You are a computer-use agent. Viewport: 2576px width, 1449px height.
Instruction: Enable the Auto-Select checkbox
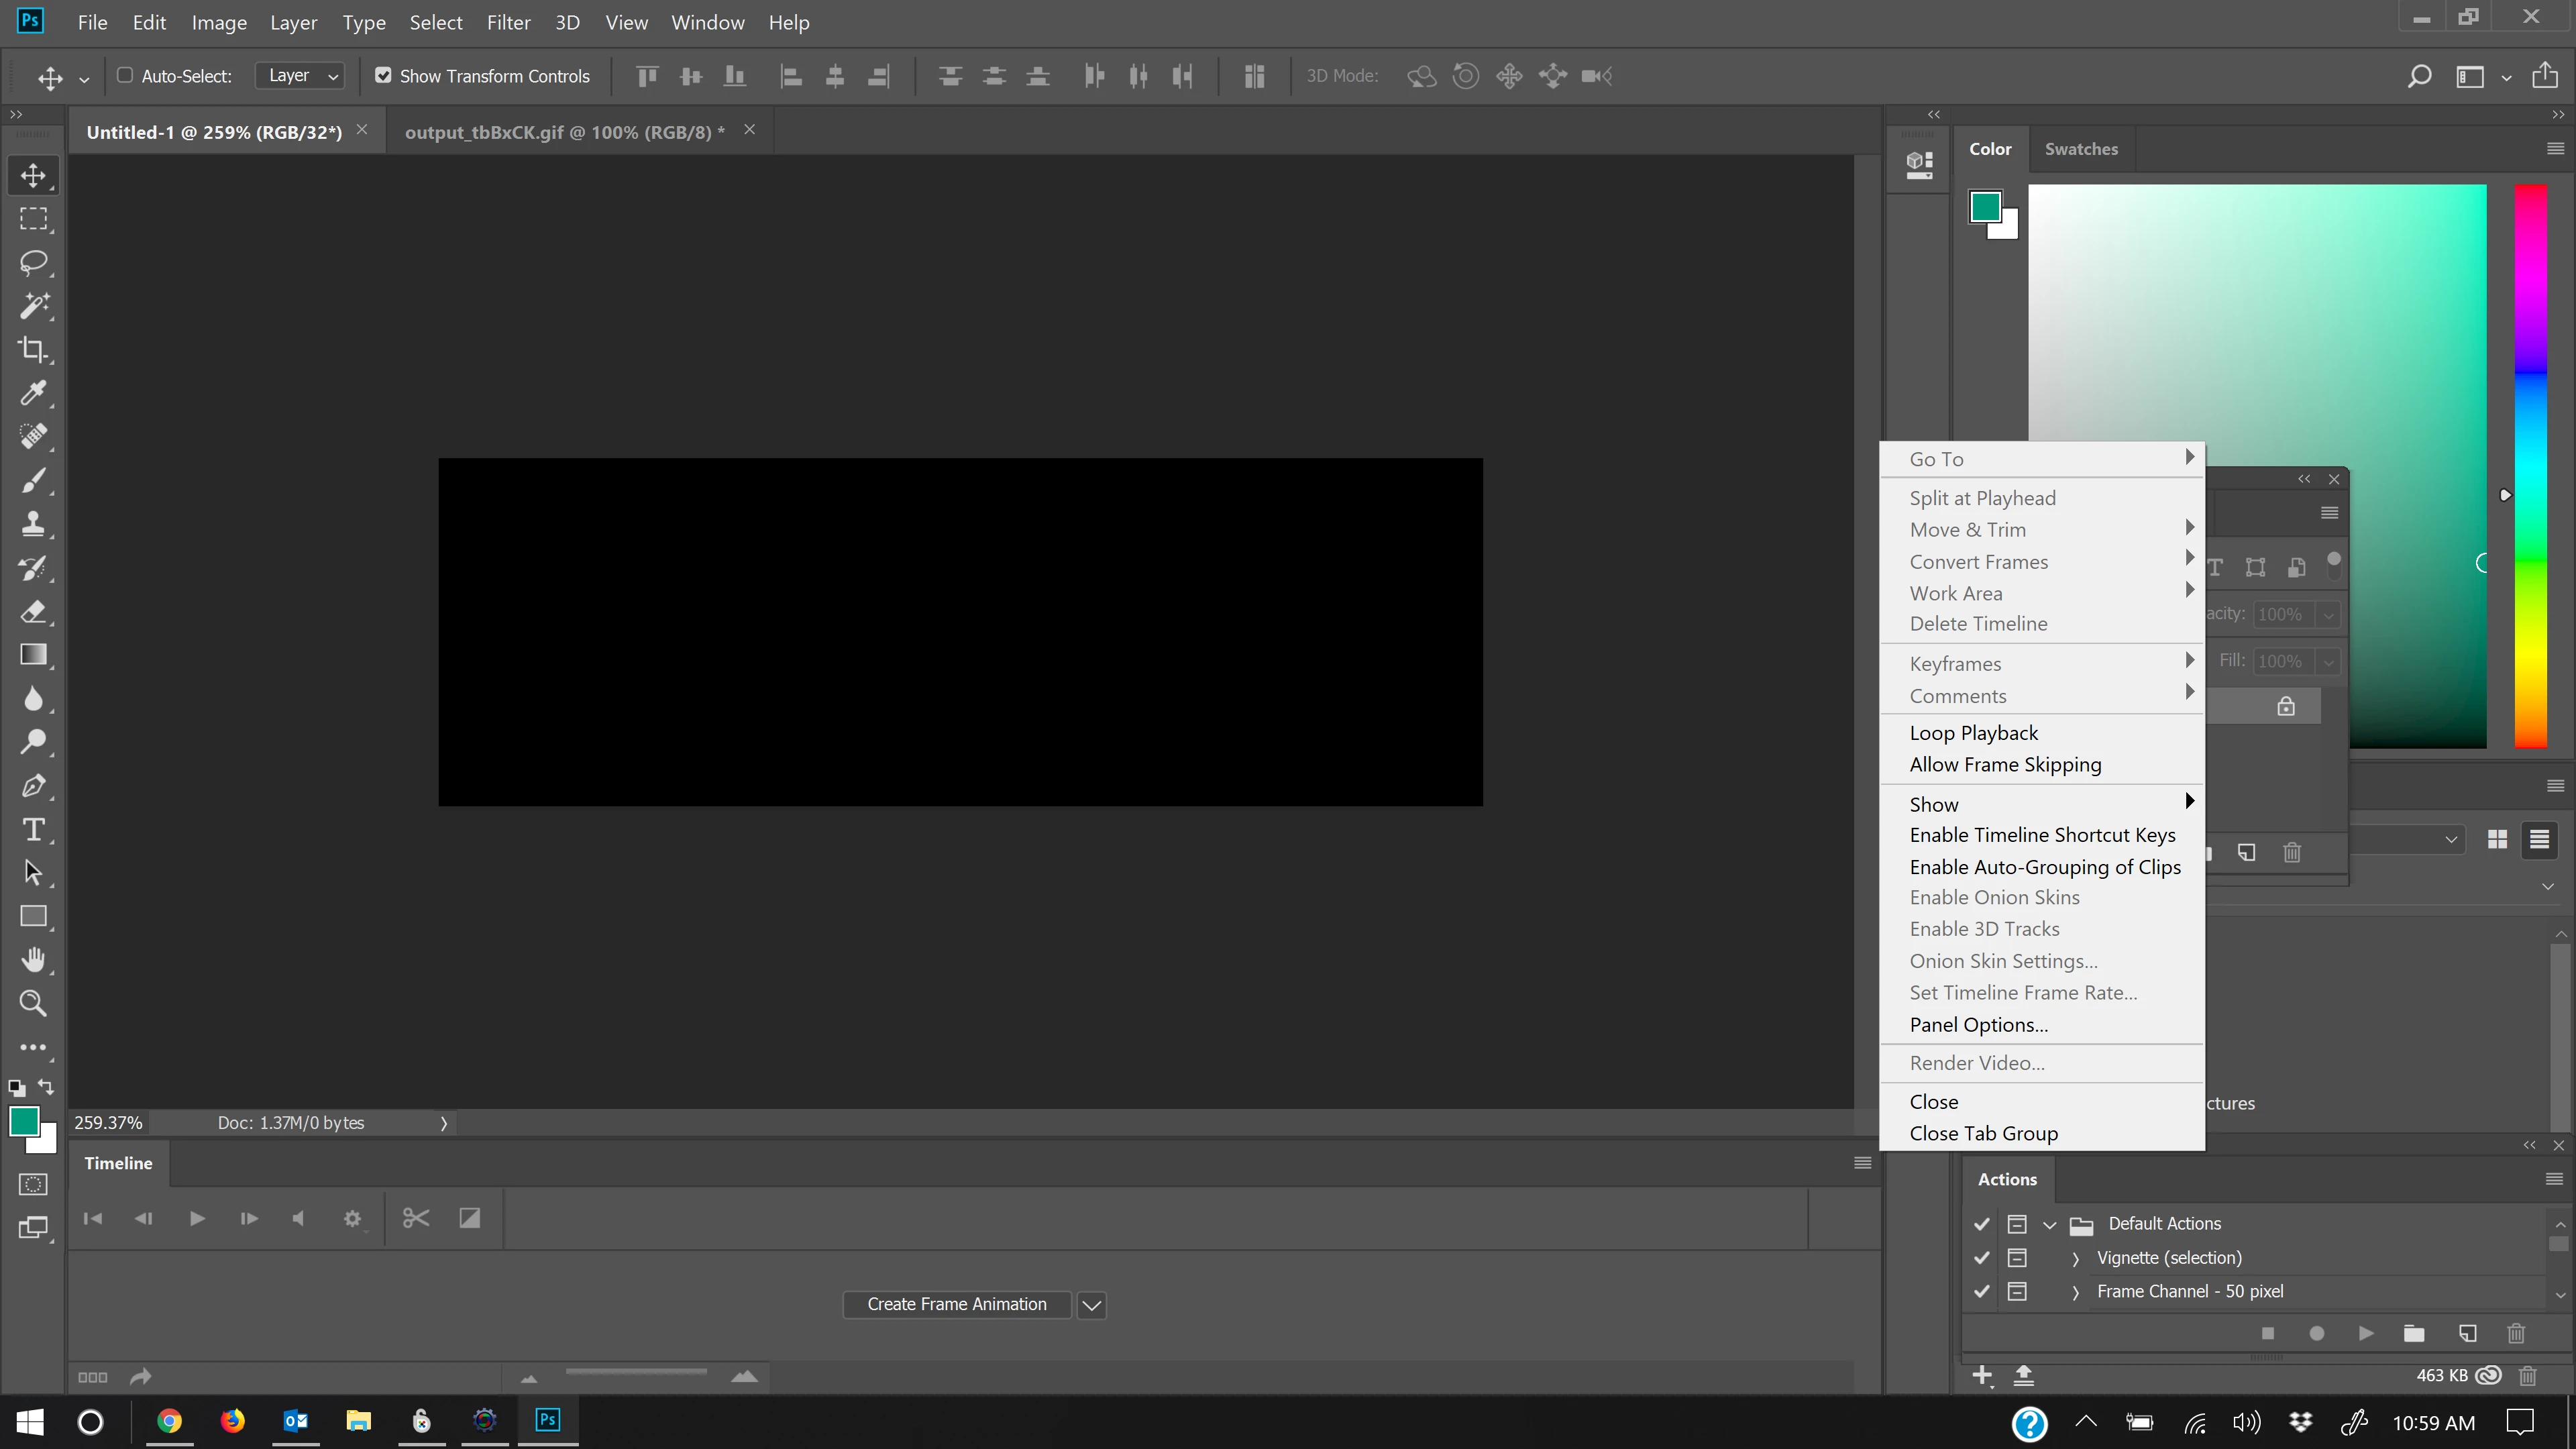125,76
